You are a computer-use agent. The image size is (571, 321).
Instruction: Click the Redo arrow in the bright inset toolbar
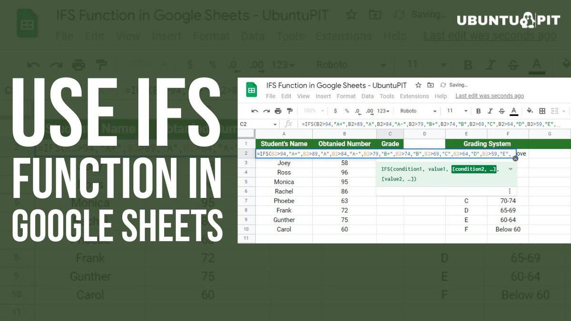pos(266,111)
